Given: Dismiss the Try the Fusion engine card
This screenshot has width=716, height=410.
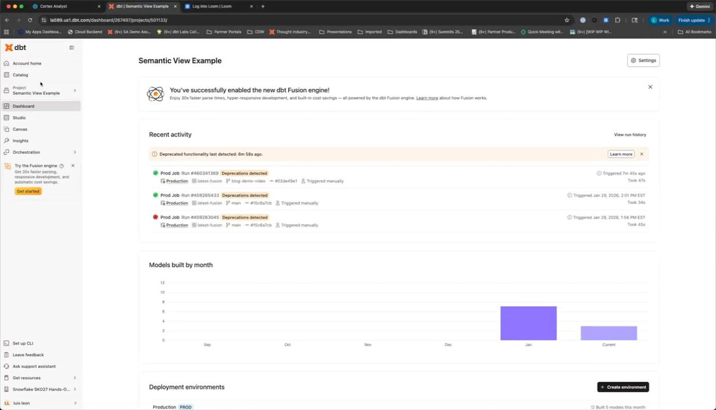Looking at the screenshot, I should tap(73, 166).
